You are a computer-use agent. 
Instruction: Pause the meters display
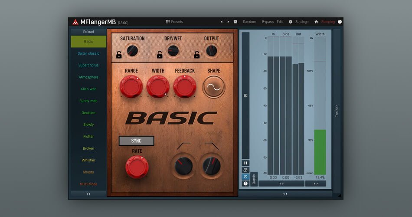pyautogui.click(x=245, y=163)
